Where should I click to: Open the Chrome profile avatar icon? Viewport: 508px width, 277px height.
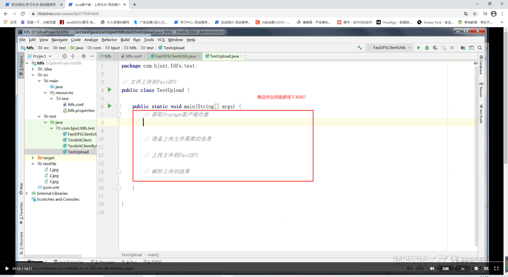[x=493, y=14]
